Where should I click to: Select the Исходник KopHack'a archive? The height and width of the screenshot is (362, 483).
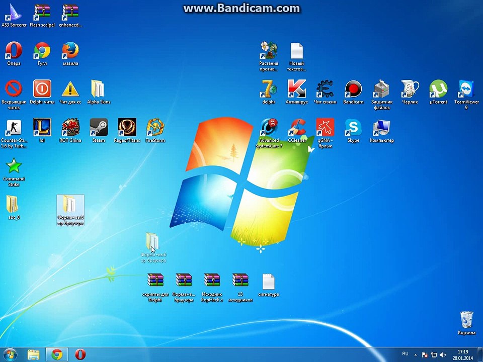coord(212,287)
